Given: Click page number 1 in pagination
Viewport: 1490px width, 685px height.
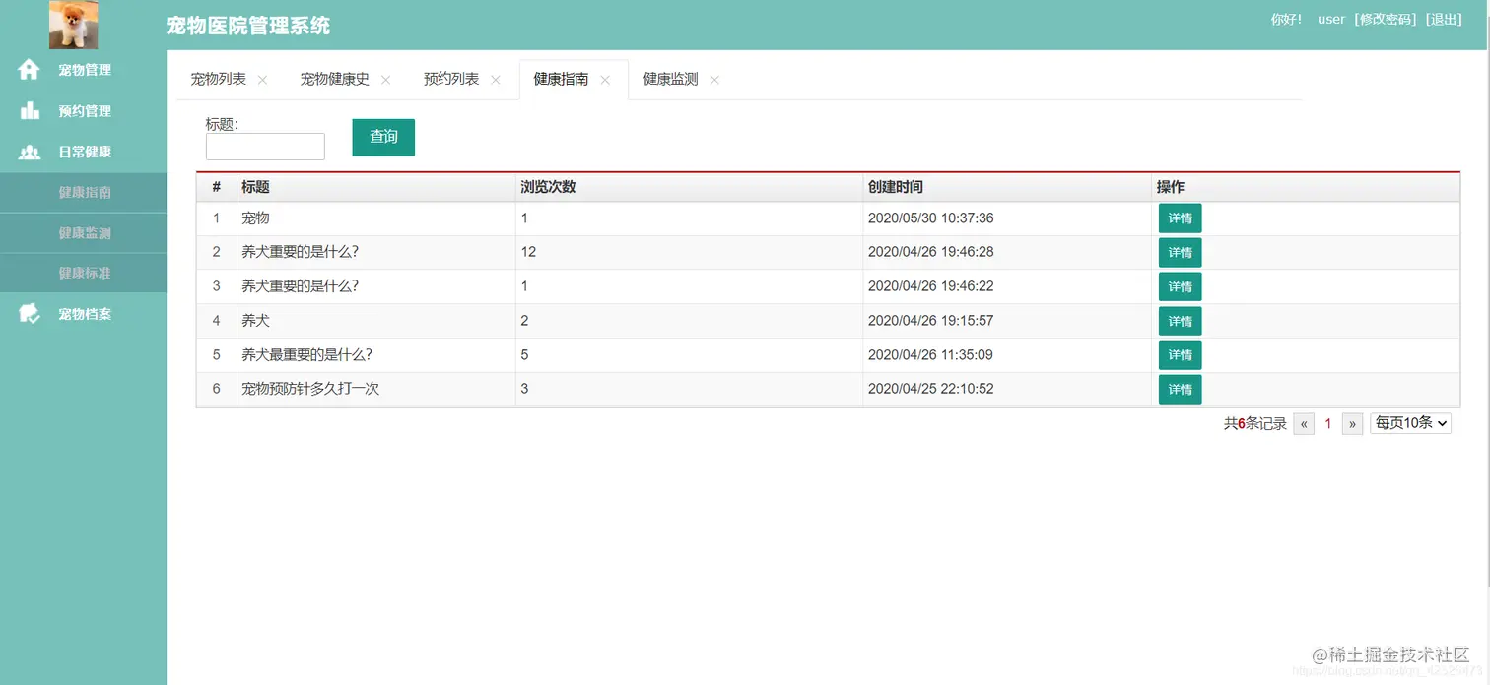Looking at the screenshot, I should (x=1328, y=424).
